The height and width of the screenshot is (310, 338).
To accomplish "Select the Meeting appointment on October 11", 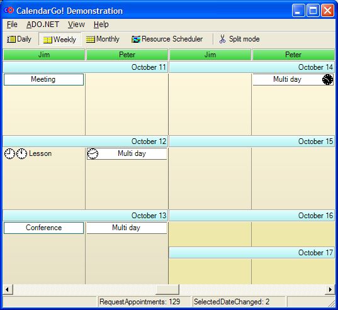I will point(44,79).
